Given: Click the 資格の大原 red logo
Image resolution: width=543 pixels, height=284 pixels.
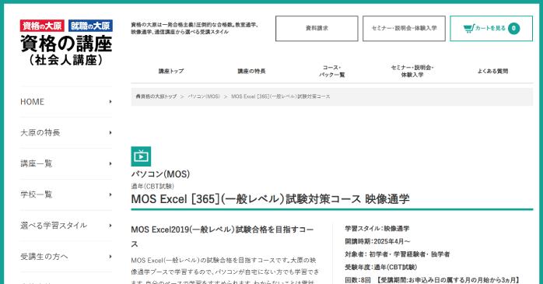Looking at the screenshot, I should pos(42,26).
